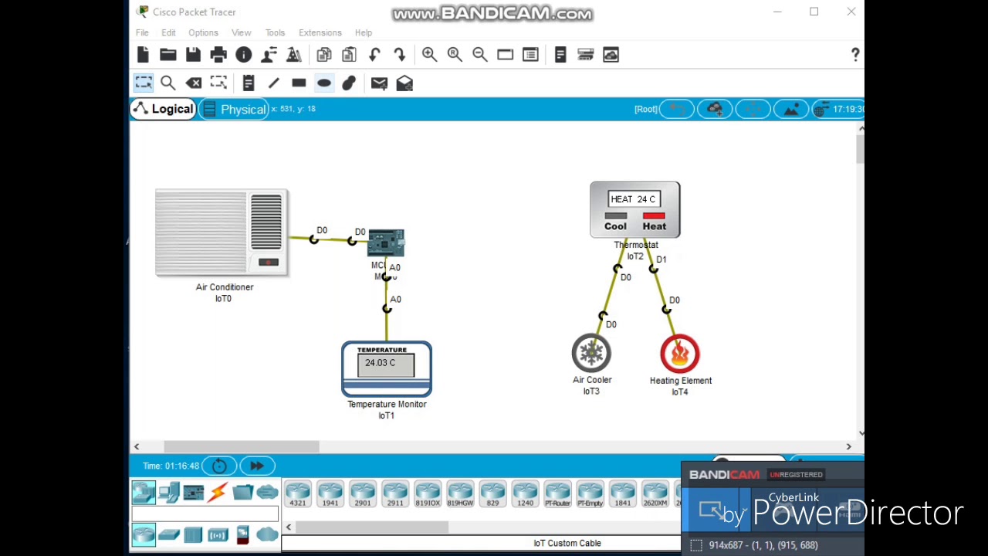Click the device list left scroll arrow

[x=289, y=527]
